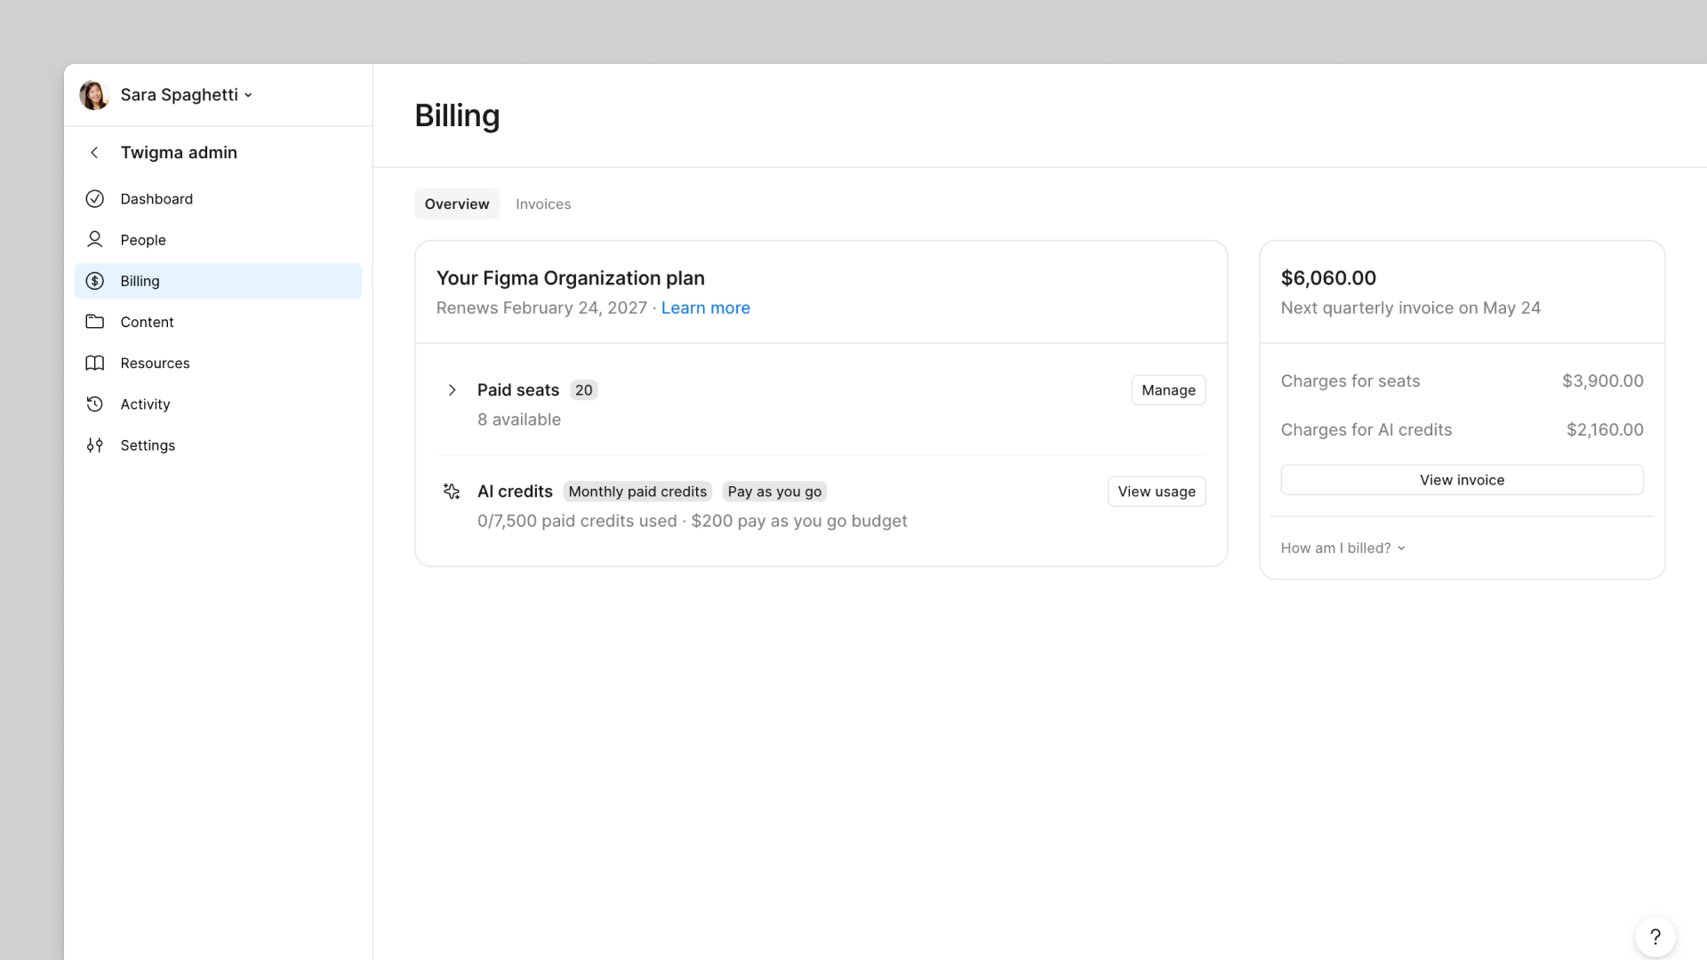The image size is (1707, 960).
Task: Click the AI credits sparkle icon
Action: point(451,491)
